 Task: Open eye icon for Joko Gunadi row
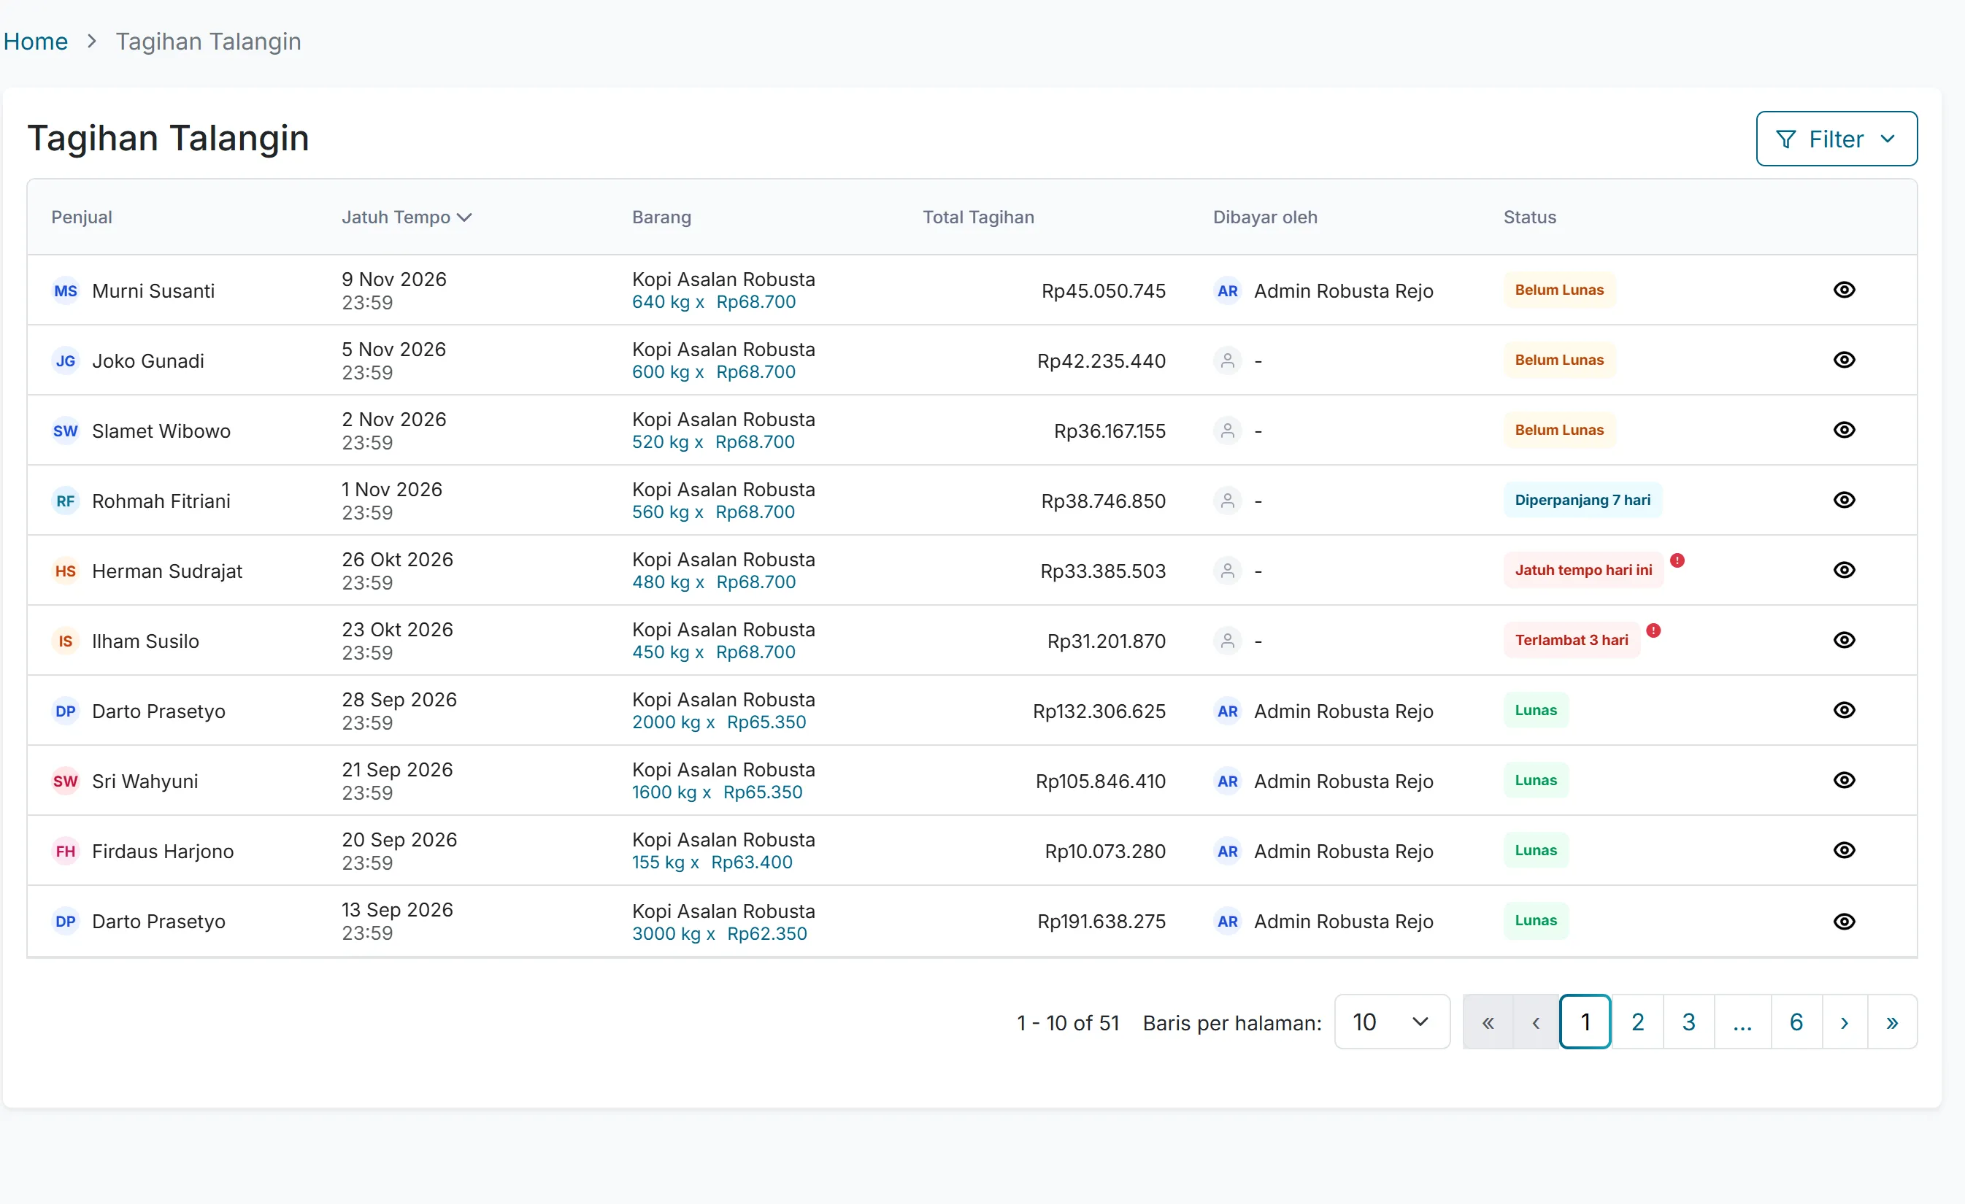pos(1844,360)
